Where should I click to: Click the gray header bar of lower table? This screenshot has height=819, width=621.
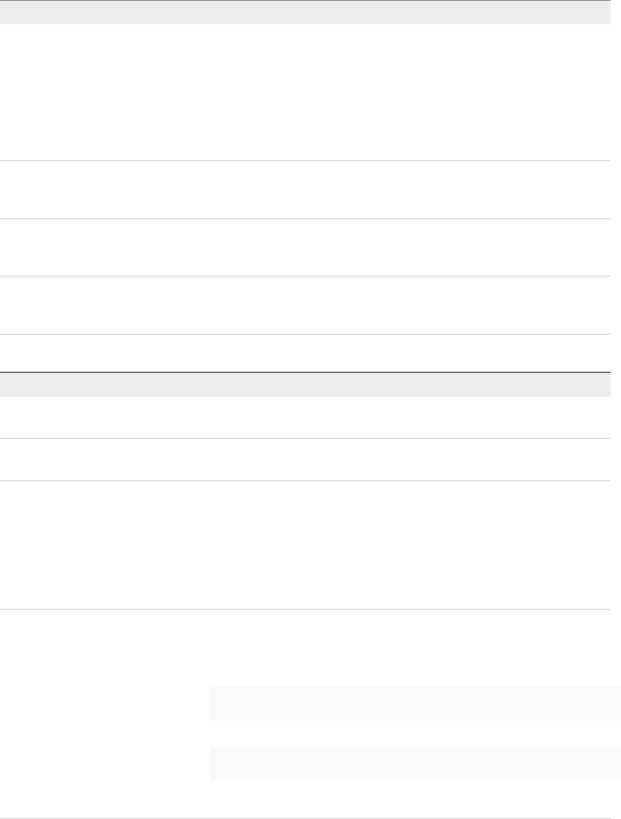(305, 385)
